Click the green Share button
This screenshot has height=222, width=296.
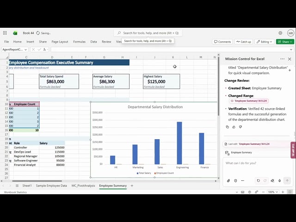coord(285,42)
